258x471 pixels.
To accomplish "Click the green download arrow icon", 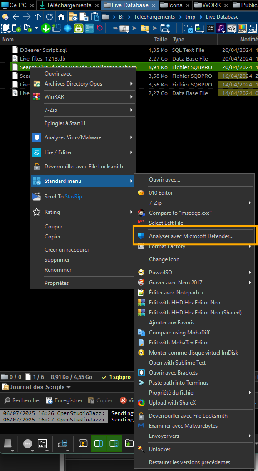I will pyautogui.click(x=45, y=28).
